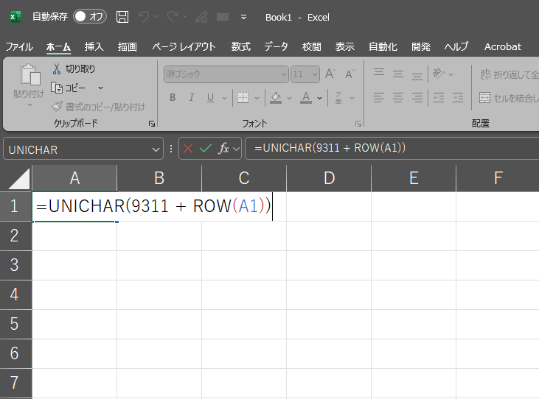Expand the 貼り付け paste options arrow

[29, 105]
